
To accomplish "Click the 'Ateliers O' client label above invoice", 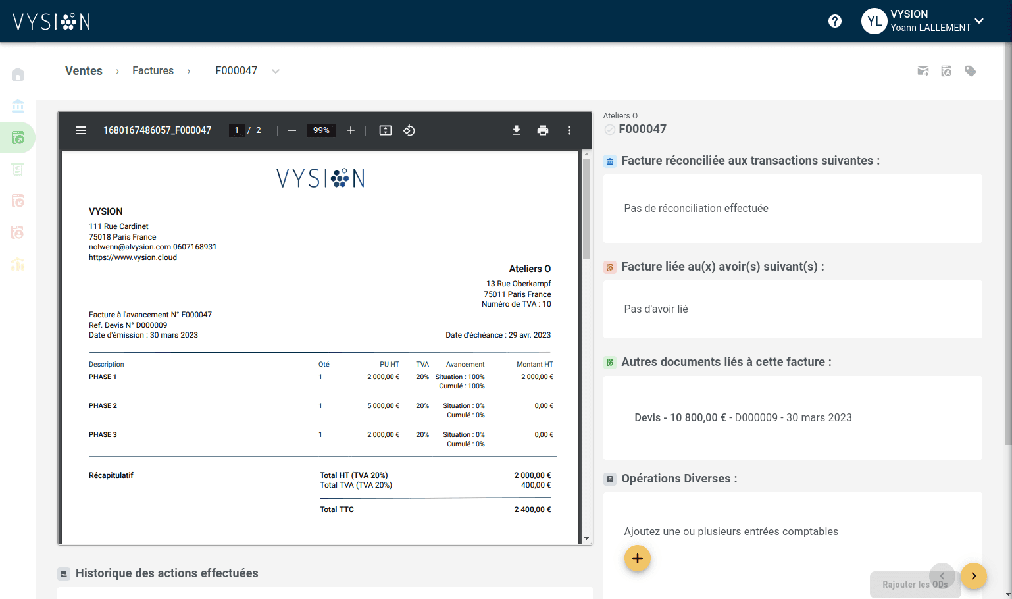I will (x=620, y=116).
